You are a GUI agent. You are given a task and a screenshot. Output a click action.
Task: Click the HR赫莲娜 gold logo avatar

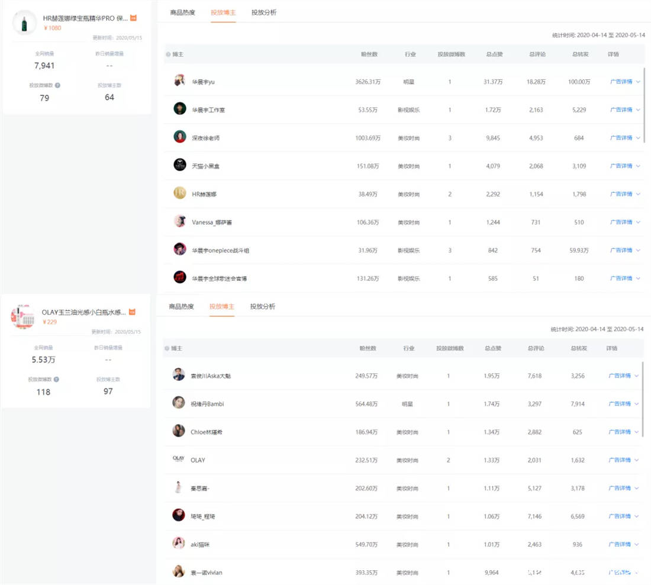(180, 193)
